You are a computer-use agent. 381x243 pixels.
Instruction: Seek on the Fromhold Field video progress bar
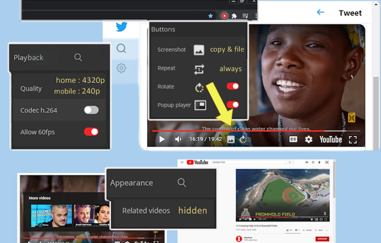click(x=282, y=217)
